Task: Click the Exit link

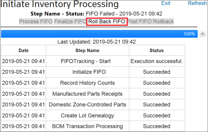Action: (166, 3)
